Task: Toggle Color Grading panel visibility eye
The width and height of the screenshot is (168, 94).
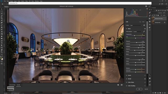Action: point(145,86)
